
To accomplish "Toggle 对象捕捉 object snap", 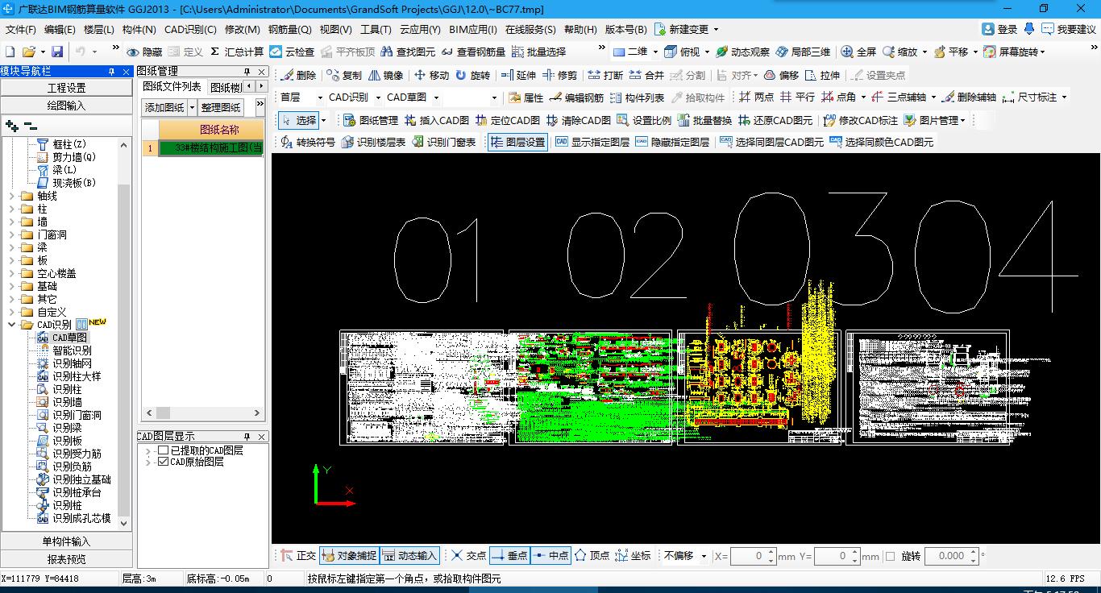I will tap(348, 555).
